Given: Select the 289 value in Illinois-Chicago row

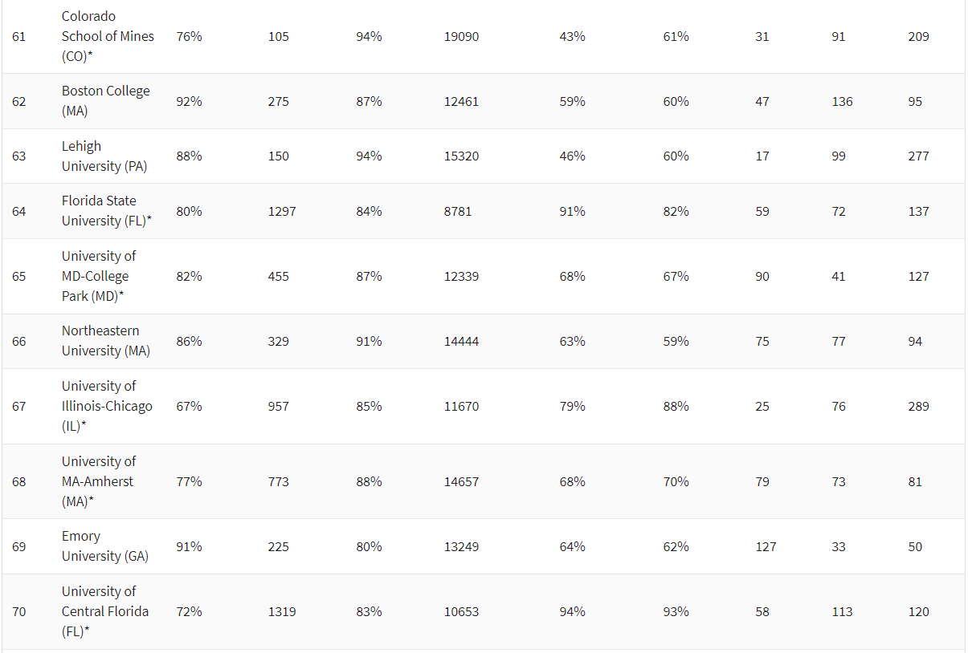Looking at the screenshot, I should (918, 407).
